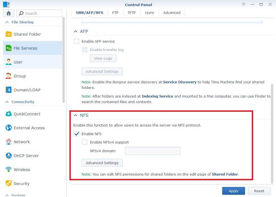Enable AFP service checkbox
Screen dimensions: 276x197
[x=76, y=41]
